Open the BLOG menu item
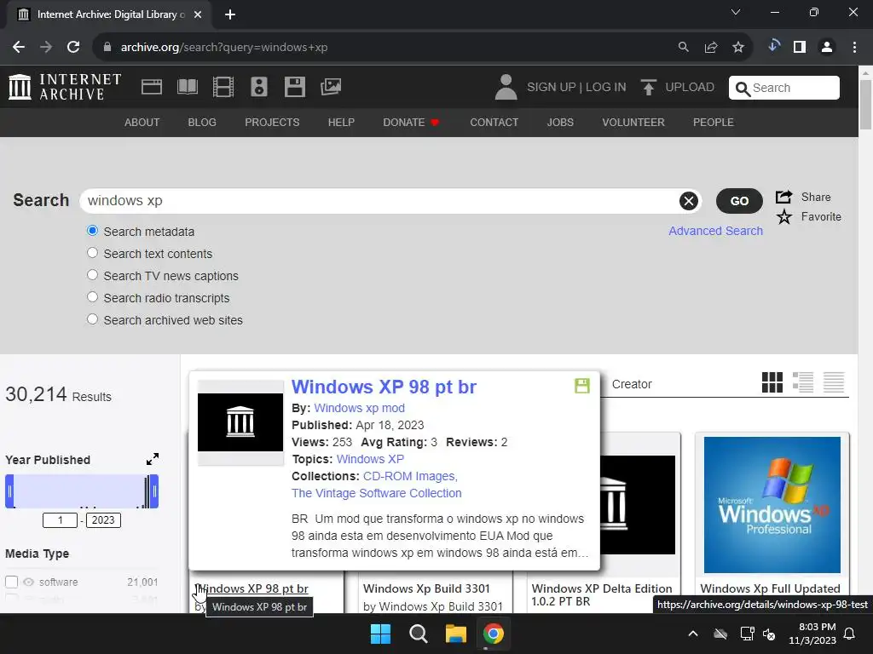This screenshot has height=654, width=873. (x=202, y=123)
